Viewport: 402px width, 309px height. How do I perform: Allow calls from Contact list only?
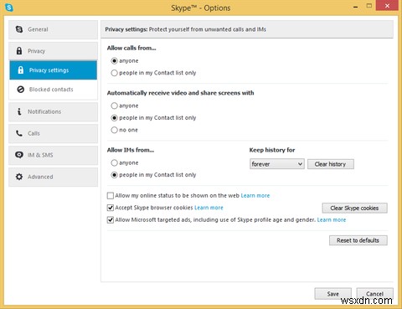pyautogui.click(x=114, y=73)
